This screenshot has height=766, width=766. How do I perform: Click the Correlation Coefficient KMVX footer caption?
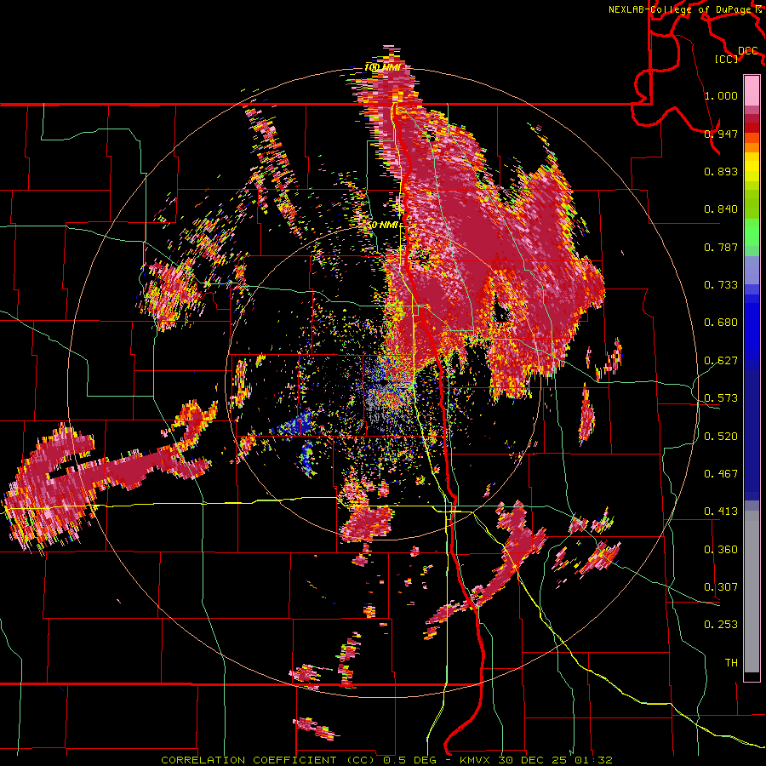coord(386,760)
